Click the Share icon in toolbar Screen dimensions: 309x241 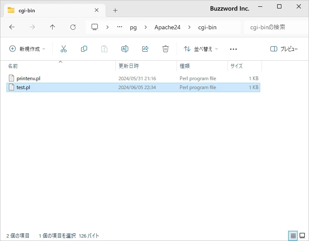click(x=145, y=49)
